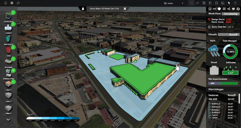Expand more tools with the down chevron
This screenshot has height=128, width=241.
tap(8, 119)
